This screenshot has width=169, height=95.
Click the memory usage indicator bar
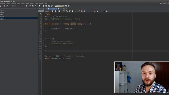click(x=60, y=6)
